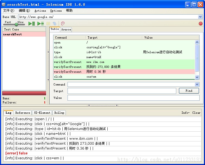Select the type id=lst-ib row

tap(124, 52)
